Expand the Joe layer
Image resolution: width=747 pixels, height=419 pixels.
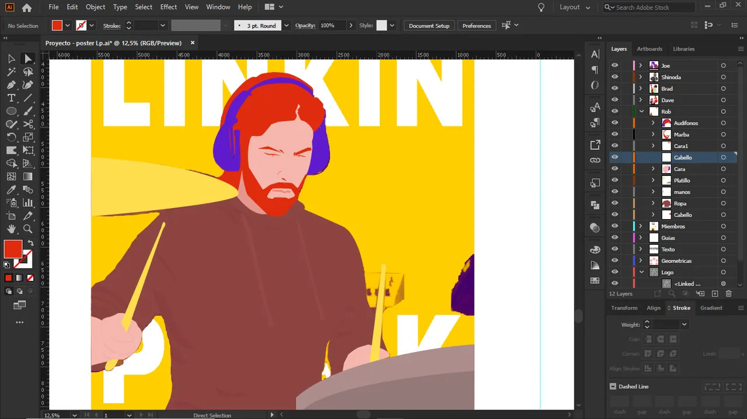click(x=641, y=65)
